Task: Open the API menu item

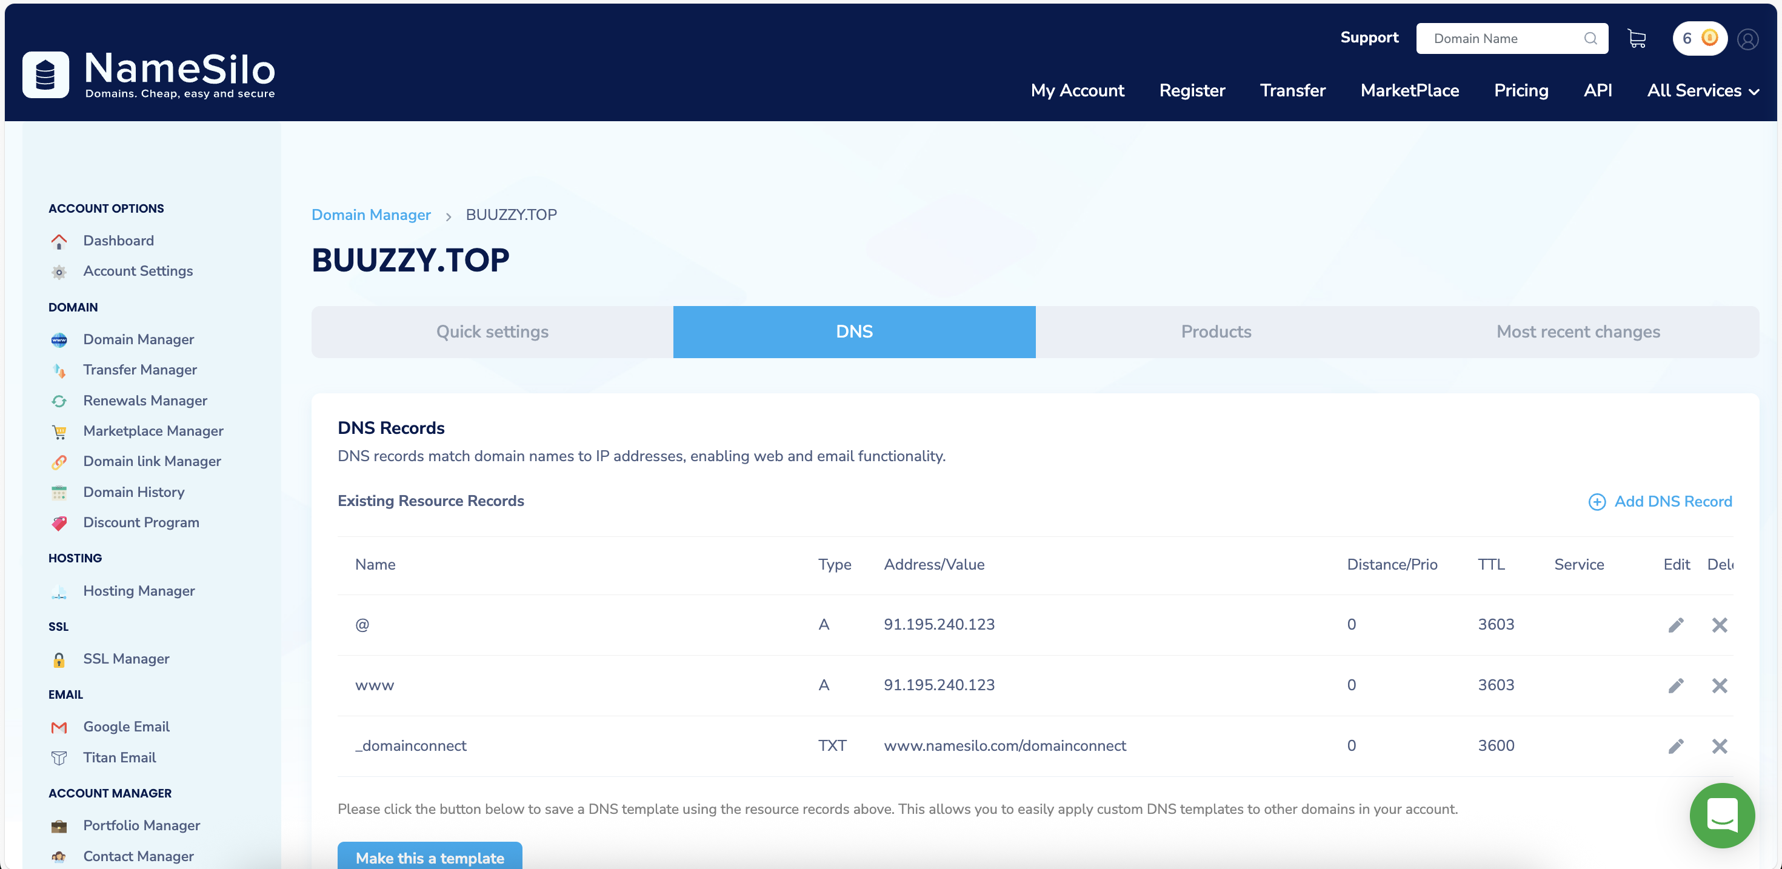Action: (x=1597, y=91)
